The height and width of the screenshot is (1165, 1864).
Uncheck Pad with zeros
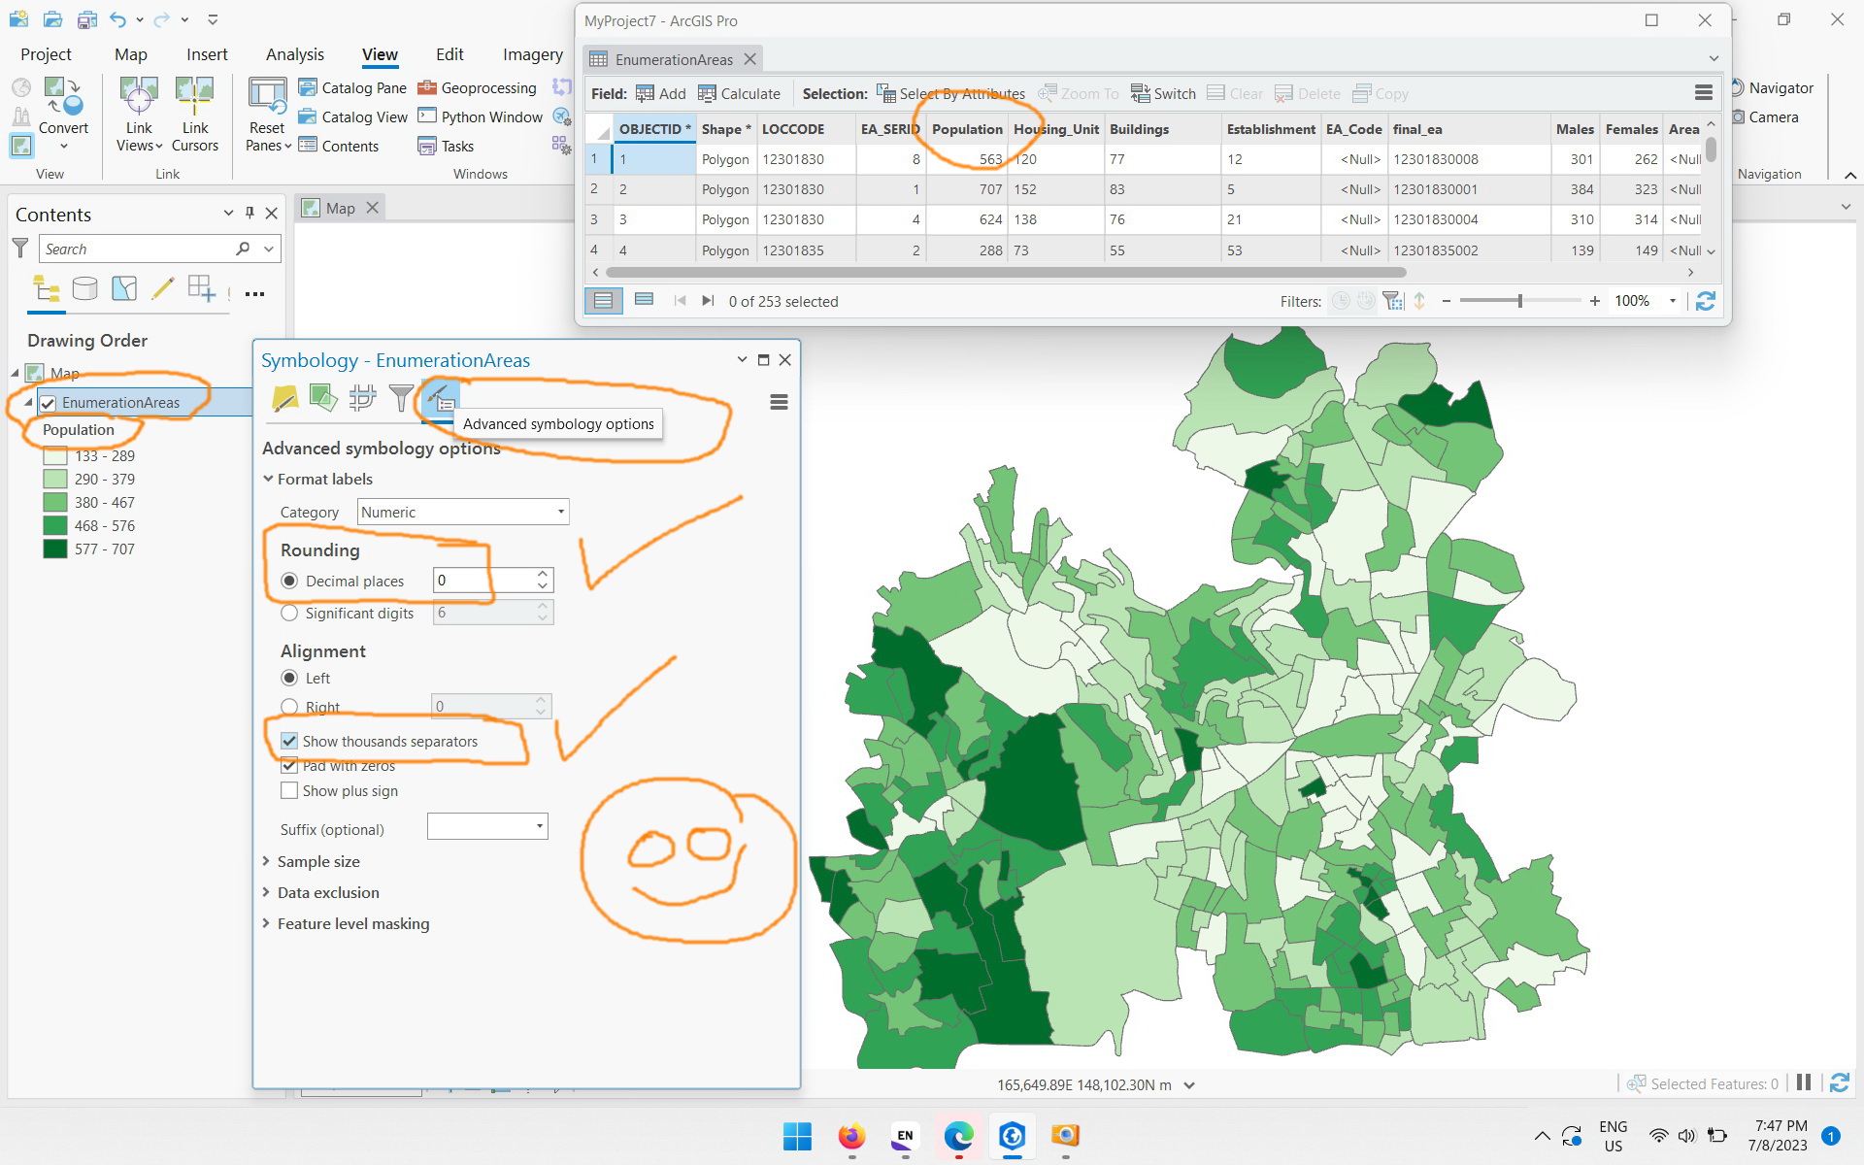tap(289, 766)
